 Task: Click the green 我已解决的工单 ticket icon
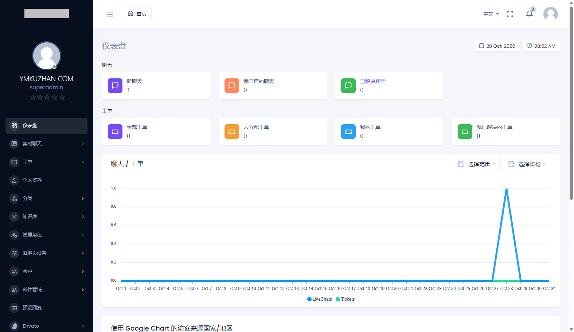(465, 132)
